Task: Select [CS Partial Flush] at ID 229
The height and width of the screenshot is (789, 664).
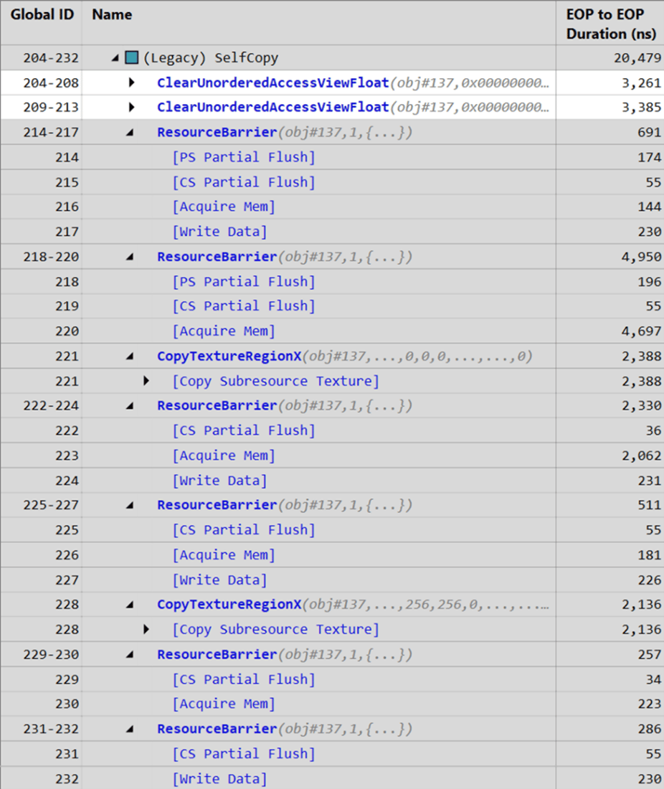Action: (244, 679)
